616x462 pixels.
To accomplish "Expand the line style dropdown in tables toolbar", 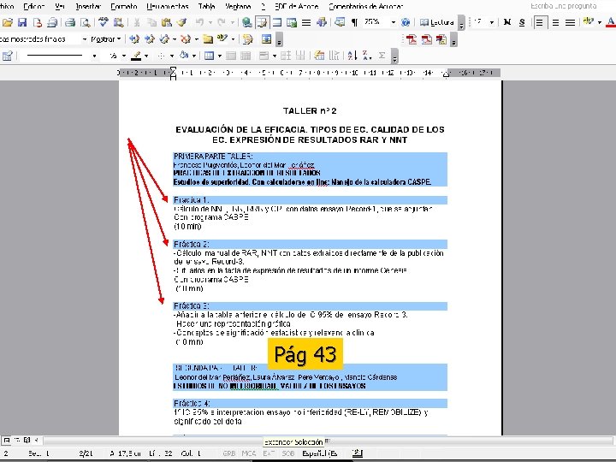I will click(94, 56).
